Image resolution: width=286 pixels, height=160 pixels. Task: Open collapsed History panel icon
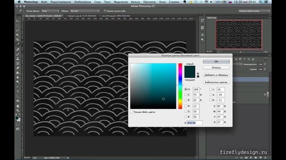[x=202, y=20]
